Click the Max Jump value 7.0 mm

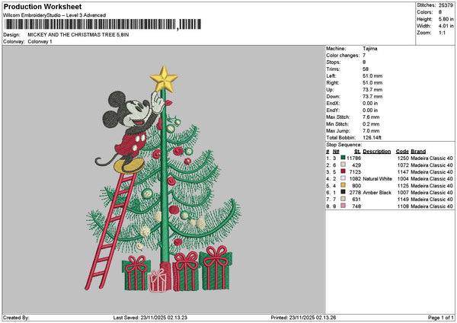click(x=371, y=131)
